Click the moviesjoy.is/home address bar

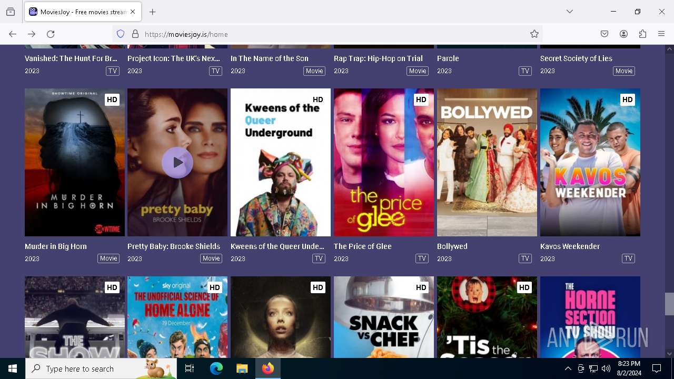(x=326, y=34)
